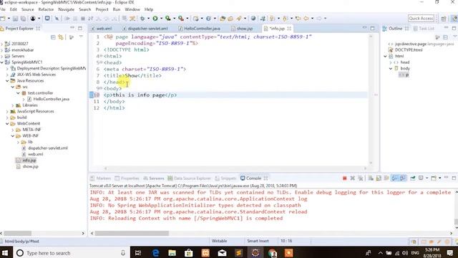
Task: Collapse the SpringWebMVC1 project node
Action: tap(2, 62)
